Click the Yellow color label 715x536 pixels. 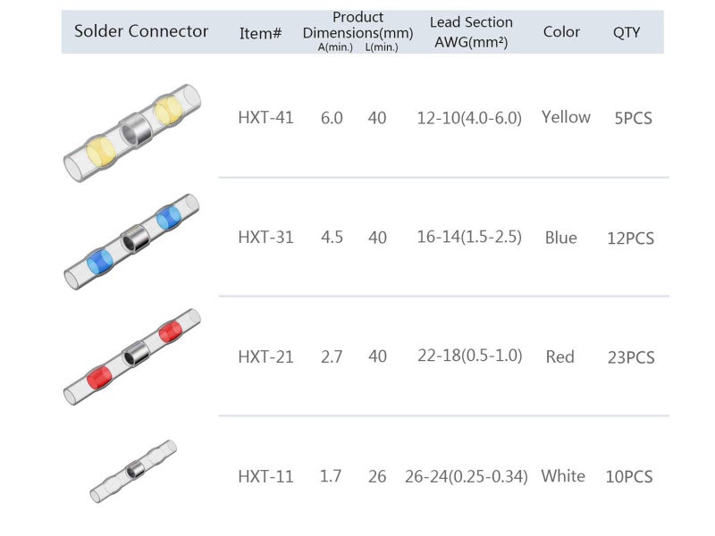[566, 117]
